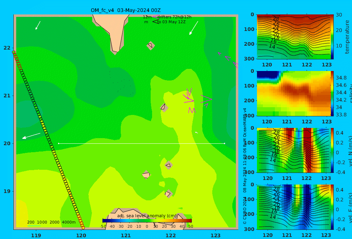Open the eastward velocity section panel

(x=294, y=207)
